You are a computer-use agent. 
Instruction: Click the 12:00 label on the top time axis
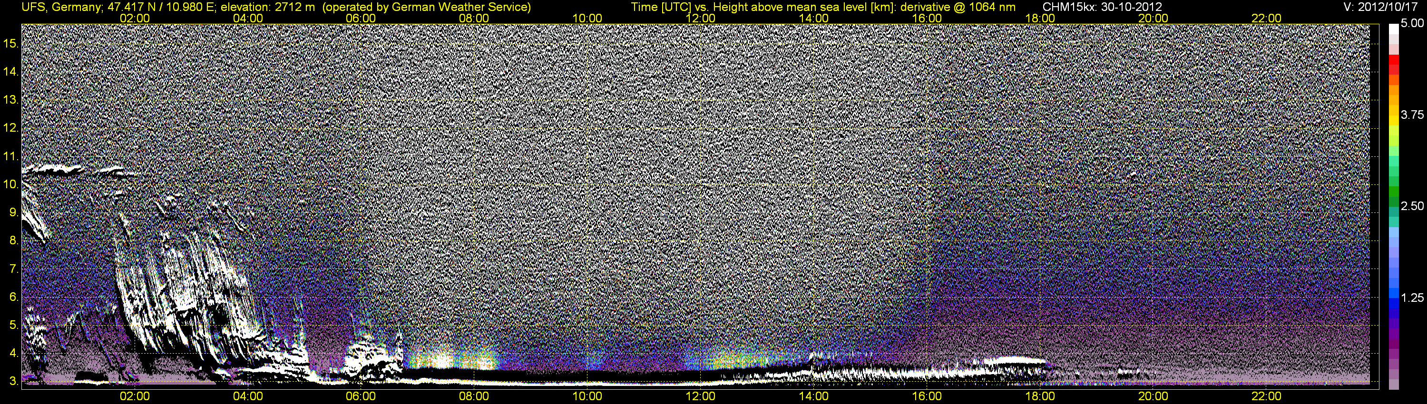click(x=700, y=18)
